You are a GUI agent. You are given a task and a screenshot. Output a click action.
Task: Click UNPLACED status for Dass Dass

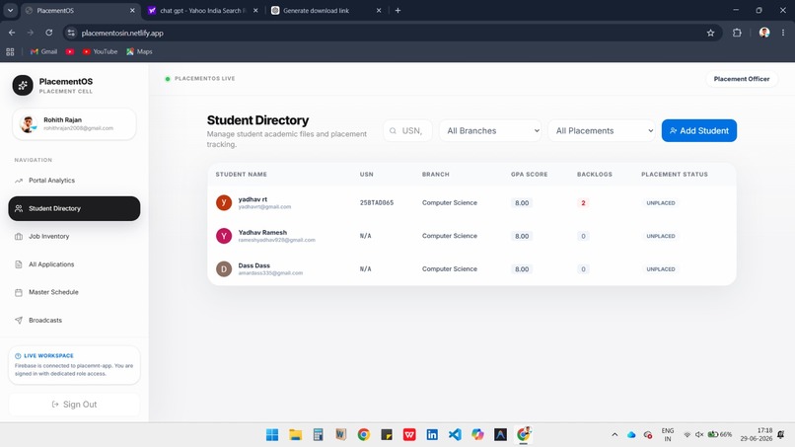click(661, 269)
